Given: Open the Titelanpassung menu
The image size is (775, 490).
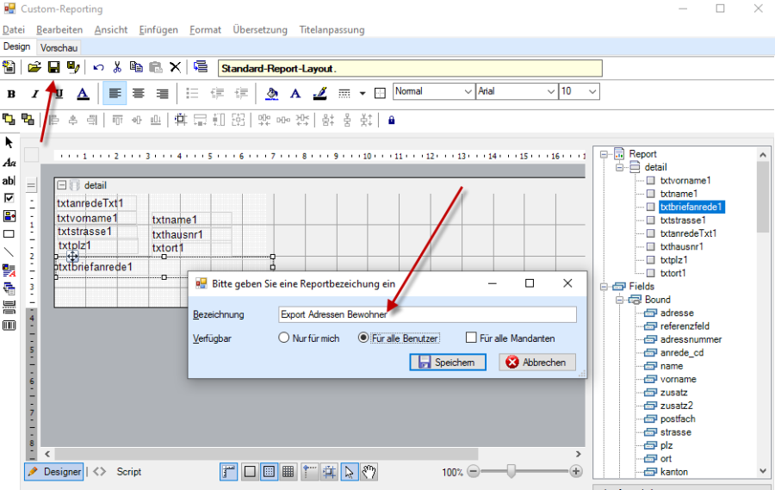Looking at the screenshot, I should tap(332, 29).
